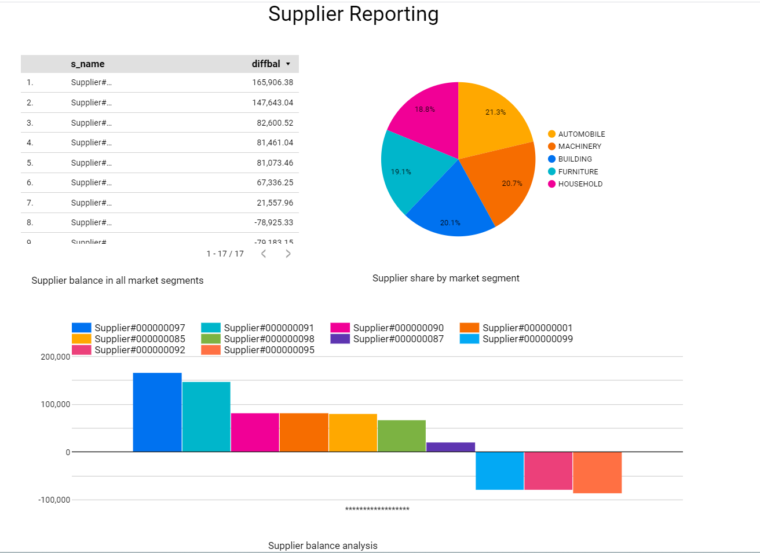Sort table by diffbal column arrow
This screenshot has width=760, height=553.
click(x=288, y=64)
